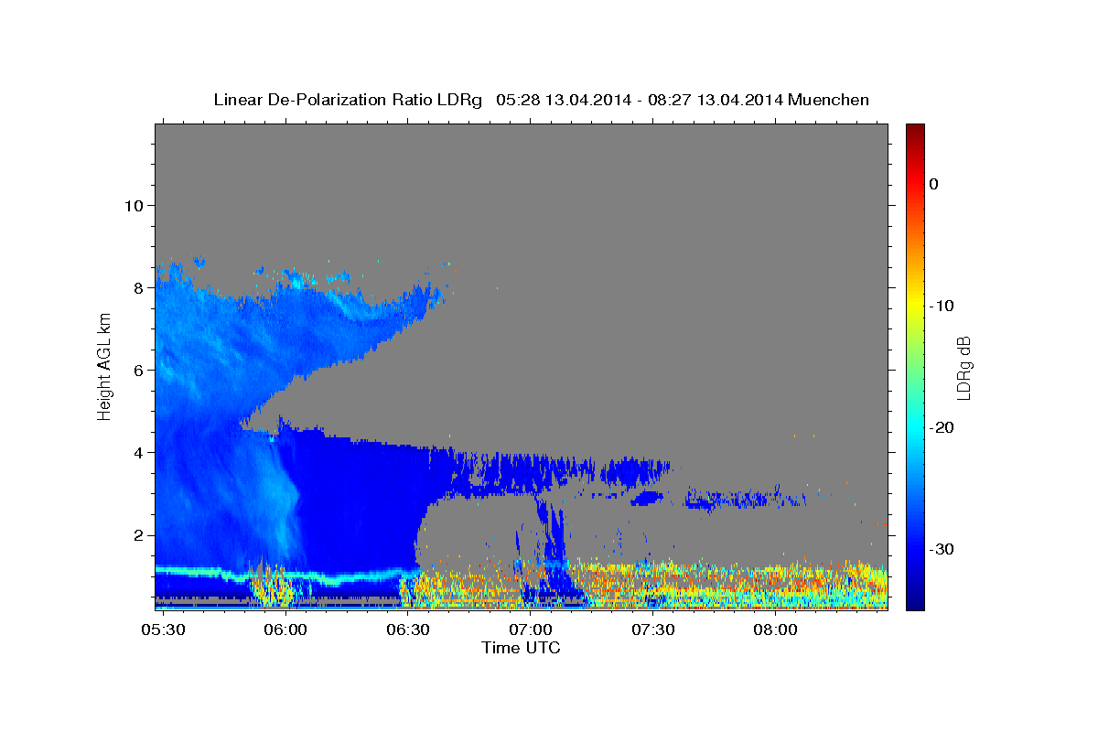Click the start time "05:28 13.04.2014" in the title

pos(564,100)
